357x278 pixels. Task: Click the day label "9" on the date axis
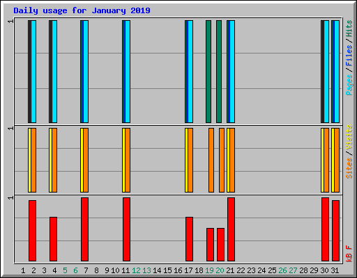(107, 270)
